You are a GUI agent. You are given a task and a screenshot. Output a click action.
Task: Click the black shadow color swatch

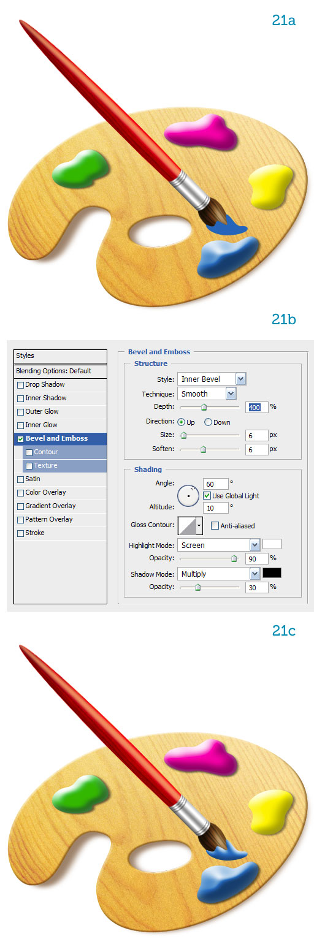[272, 573]
